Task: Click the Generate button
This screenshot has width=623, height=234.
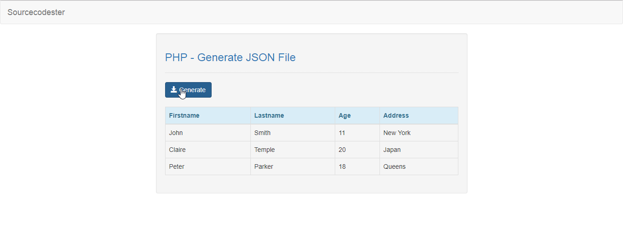Action: [188, 90]
